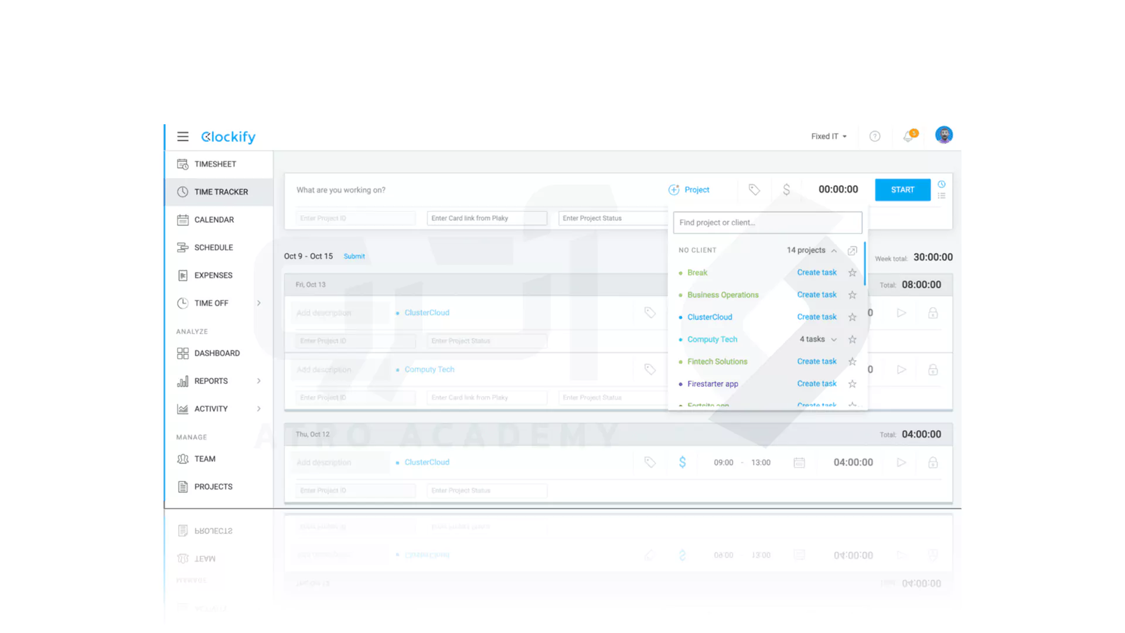Favorite the ClusterCloud star
Screen dimensions: 1125x633
click(x=853, y=317)
